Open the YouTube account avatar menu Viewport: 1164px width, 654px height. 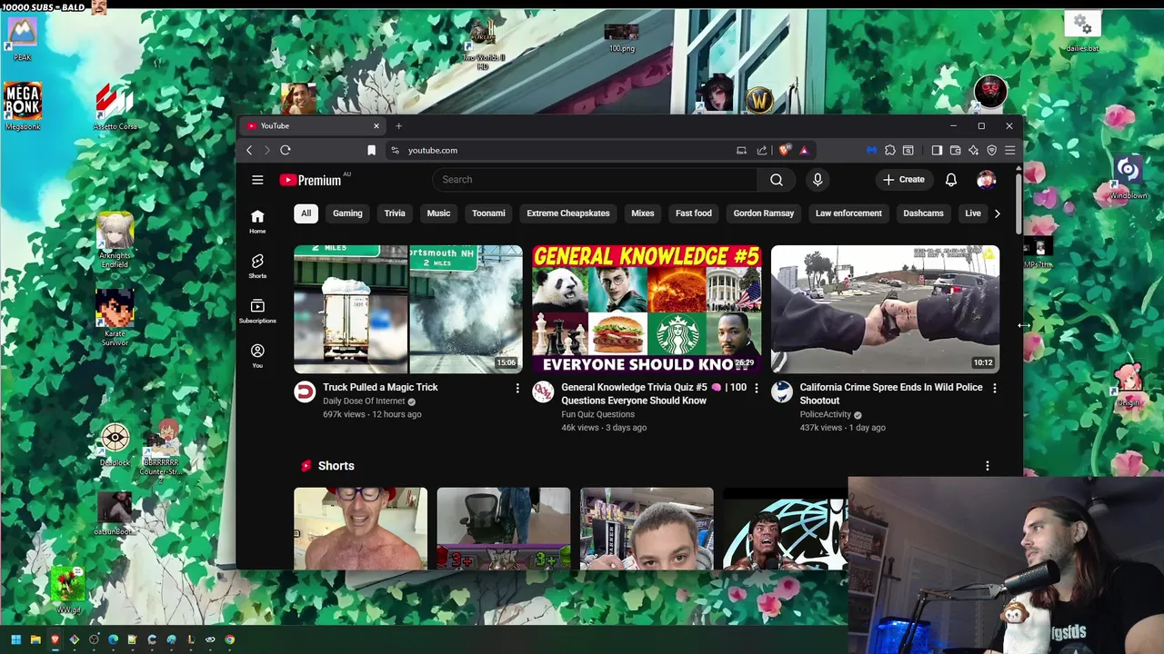click(986, 180)
